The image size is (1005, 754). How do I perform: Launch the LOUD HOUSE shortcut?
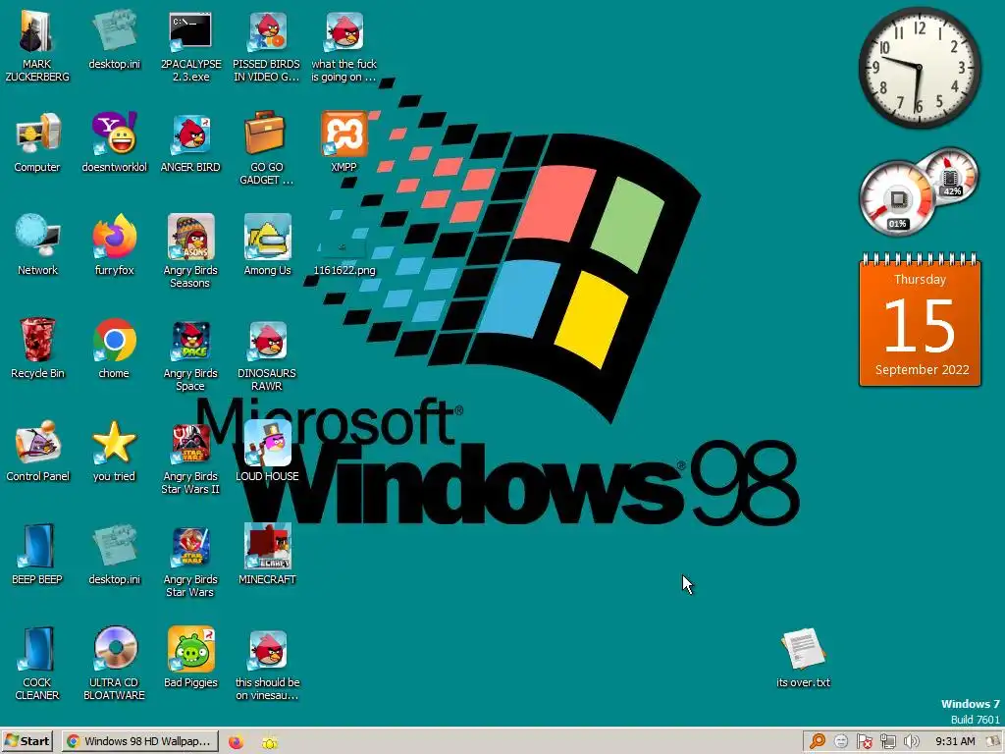[x=267, y=443]
